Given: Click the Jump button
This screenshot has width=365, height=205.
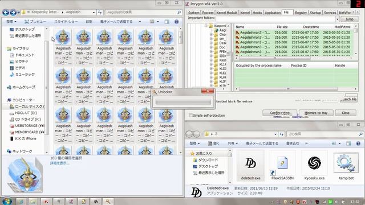Looking at the screenshot, I should (349, 19).
